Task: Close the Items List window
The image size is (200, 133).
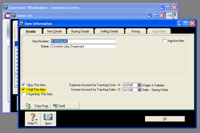Action: 161,16
